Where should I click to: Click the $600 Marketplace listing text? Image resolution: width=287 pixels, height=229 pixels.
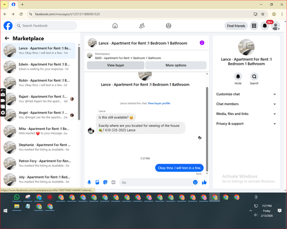coord(128,58)
